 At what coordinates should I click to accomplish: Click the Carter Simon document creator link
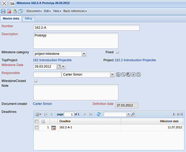tap(42, 104)
